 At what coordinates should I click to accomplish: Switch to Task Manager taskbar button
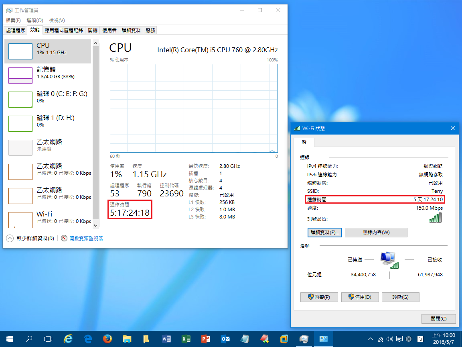click(304, 339)
